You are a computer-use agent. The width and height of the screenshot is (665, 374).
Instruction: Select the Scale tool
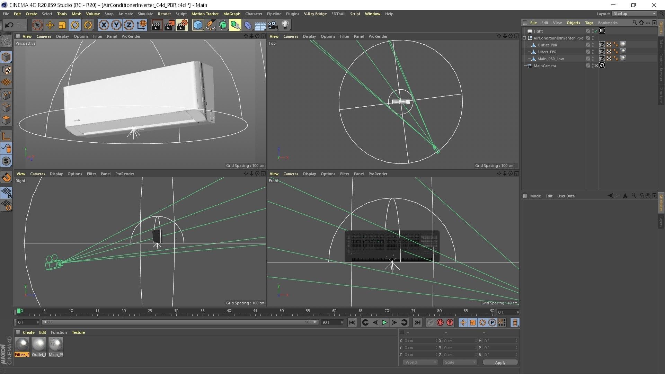(x=62, y=25)
